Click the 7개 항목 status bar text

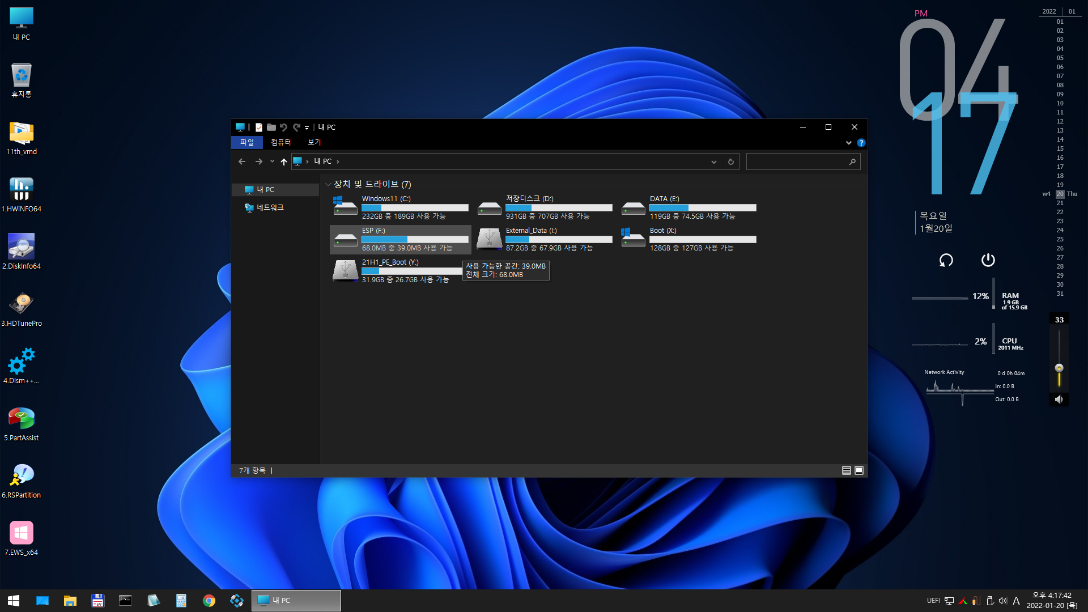click(252, 470)
